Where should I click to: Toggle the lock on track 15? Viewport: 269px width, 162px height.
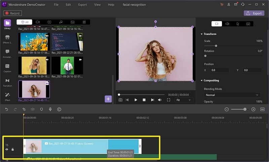pyautogui.click(x=13, y=149)
